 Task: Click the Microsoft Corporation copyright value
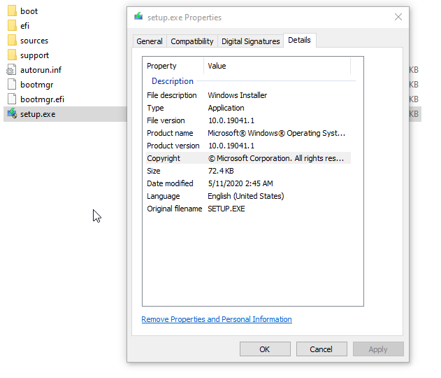(276, 158)
